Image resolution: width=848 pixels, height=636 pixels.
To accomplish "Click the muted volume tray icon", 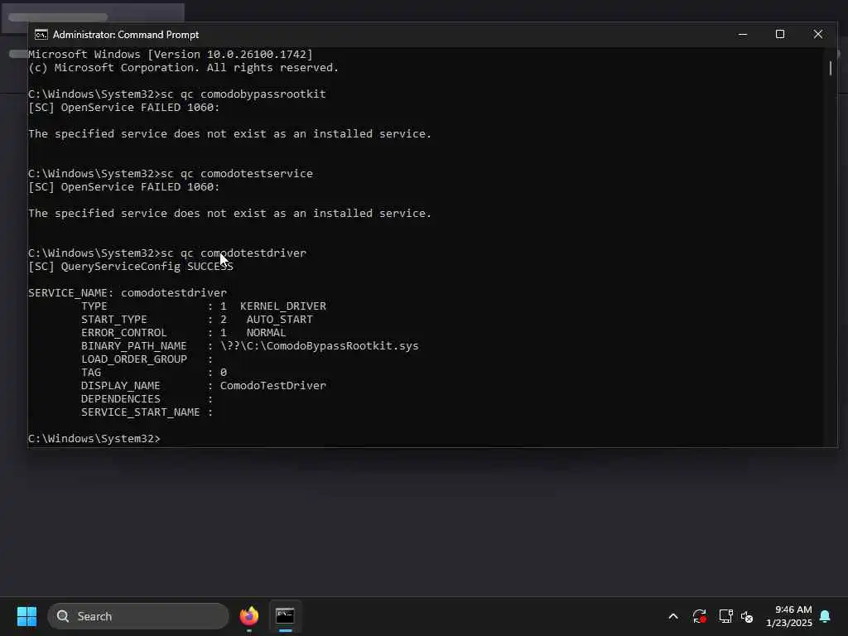I will 747,616.
